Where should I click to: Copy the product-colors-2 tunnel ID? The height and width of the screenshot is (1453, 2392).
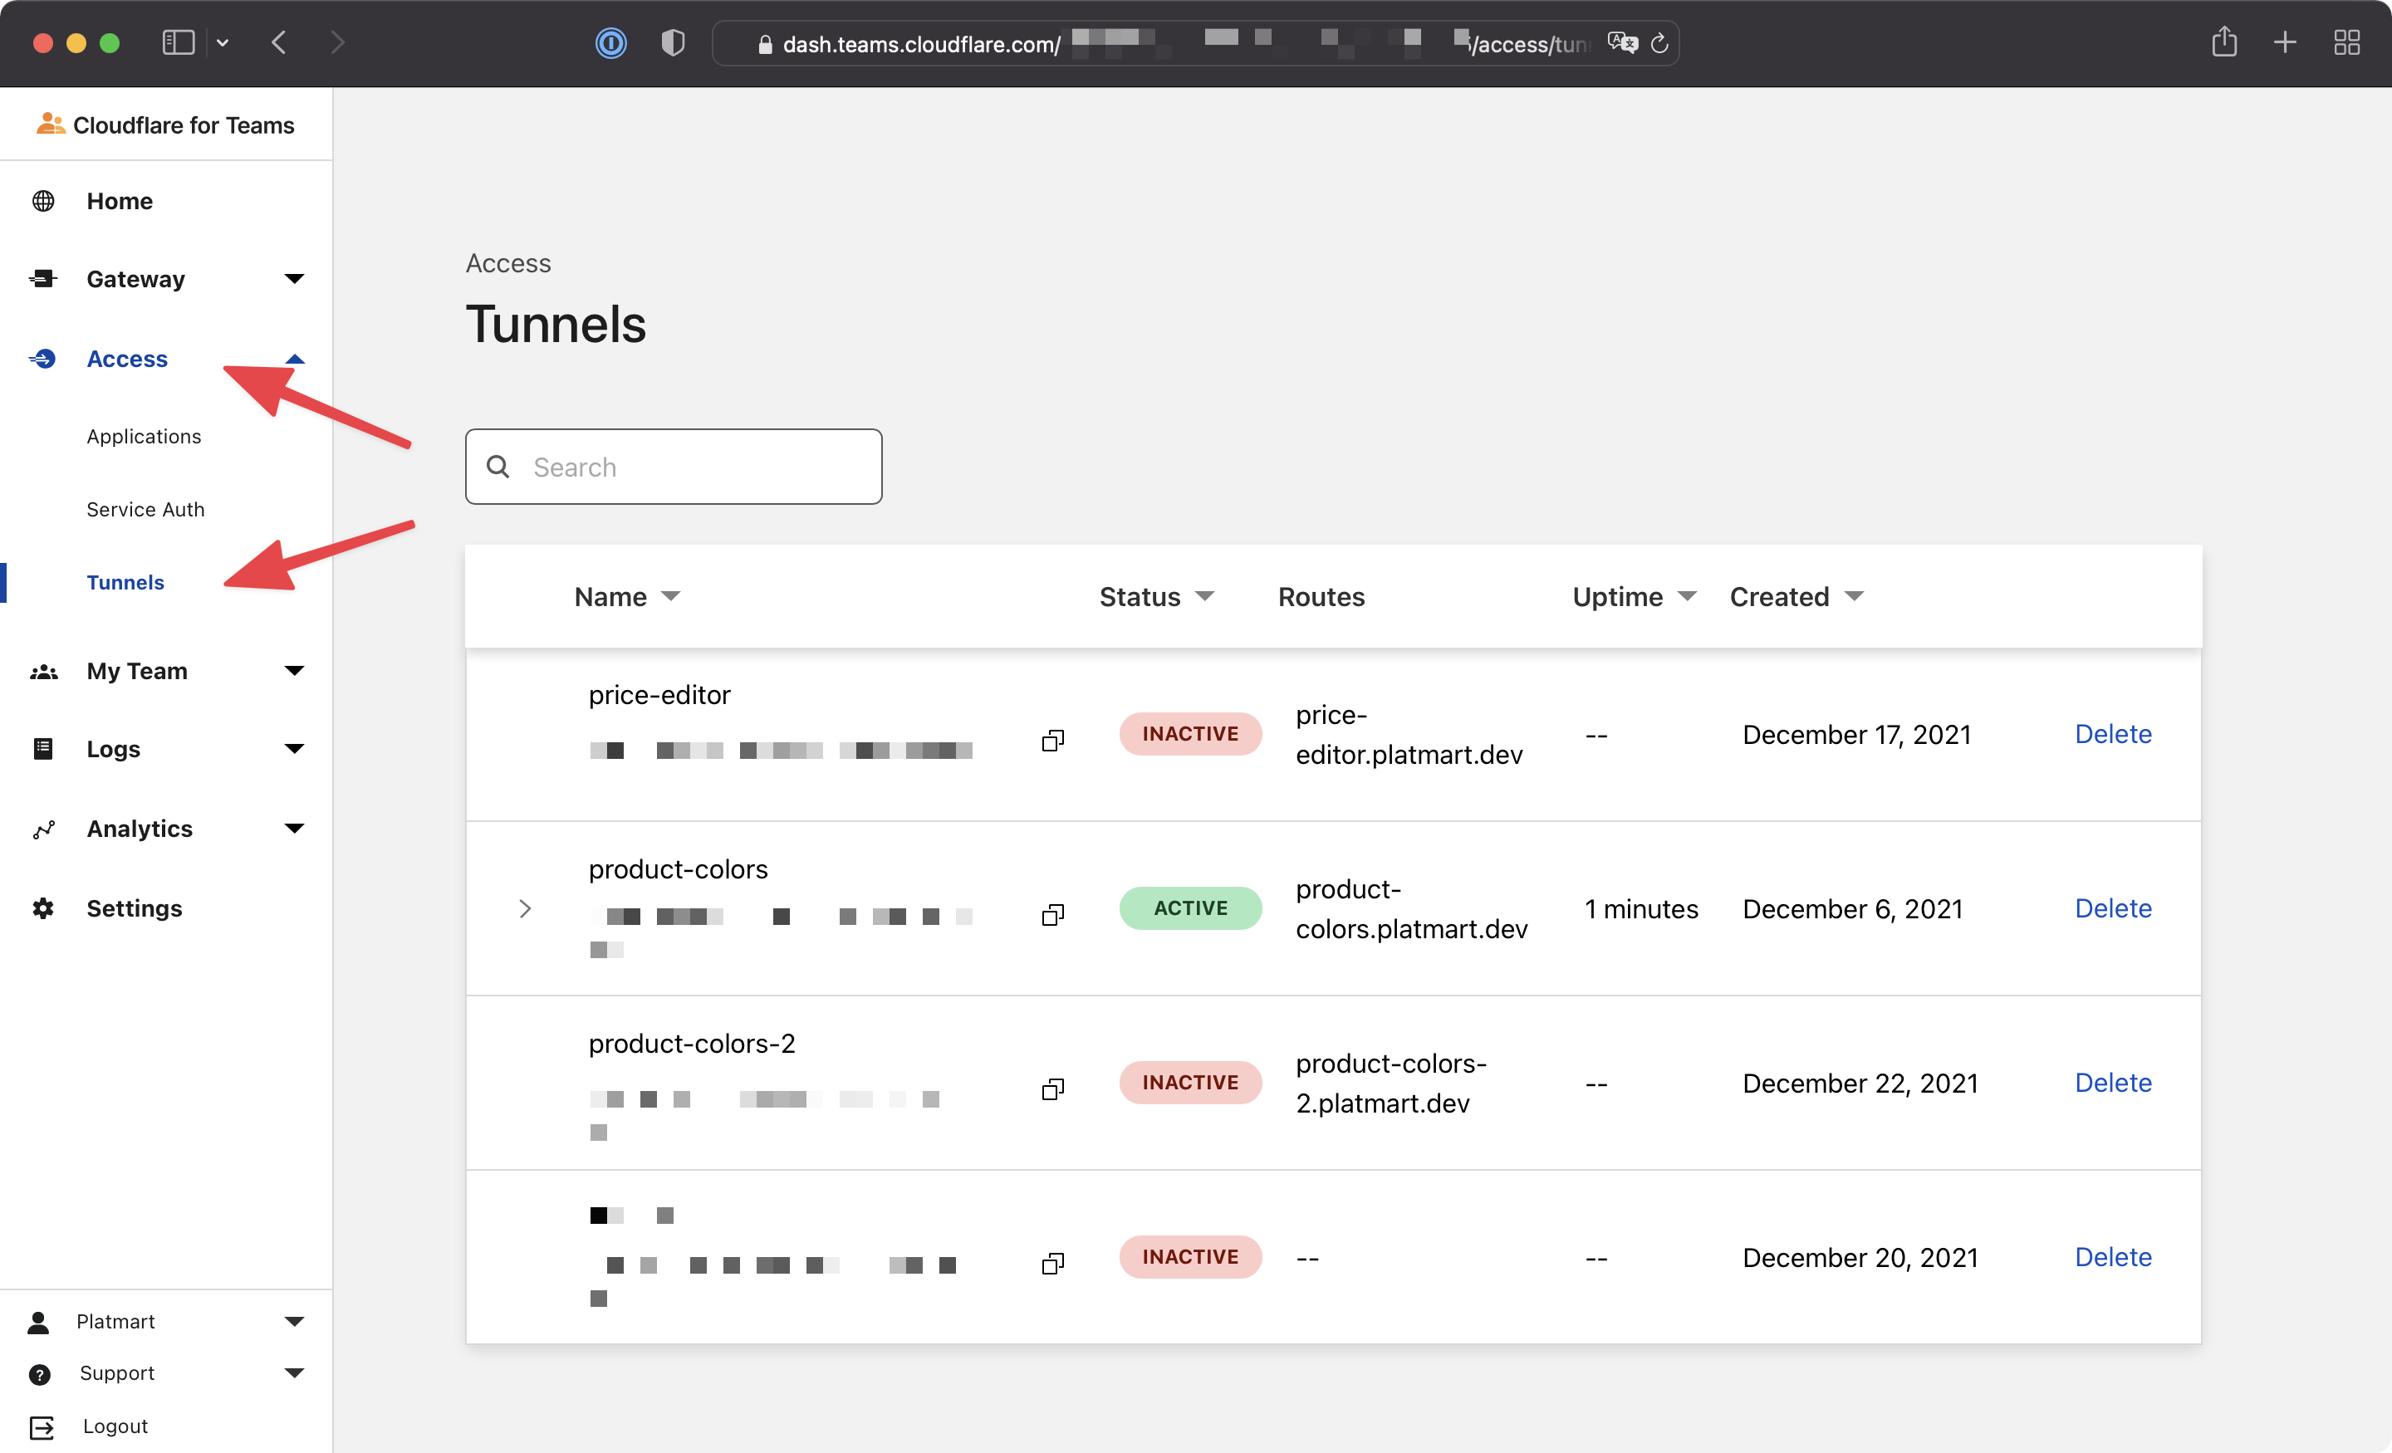tap(1053, 1088)
